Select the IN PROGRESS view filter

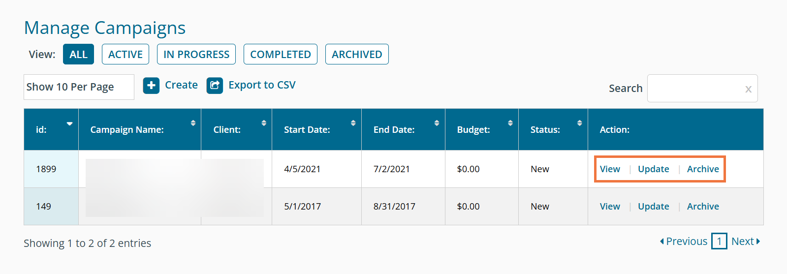click(x=196, y=54)
